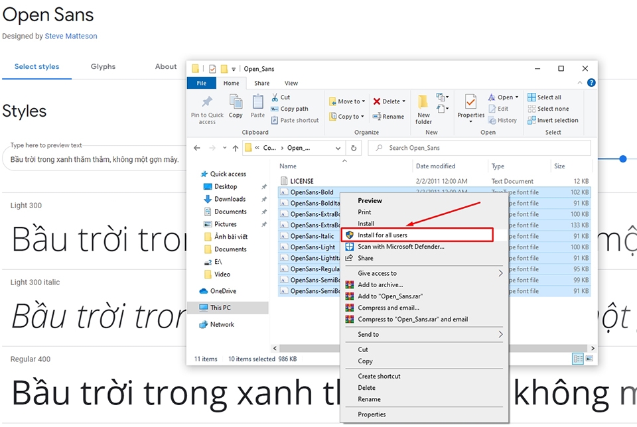Open Select styles tab on font page
Screen dimensions: 637x427
(x=37, y=66)
